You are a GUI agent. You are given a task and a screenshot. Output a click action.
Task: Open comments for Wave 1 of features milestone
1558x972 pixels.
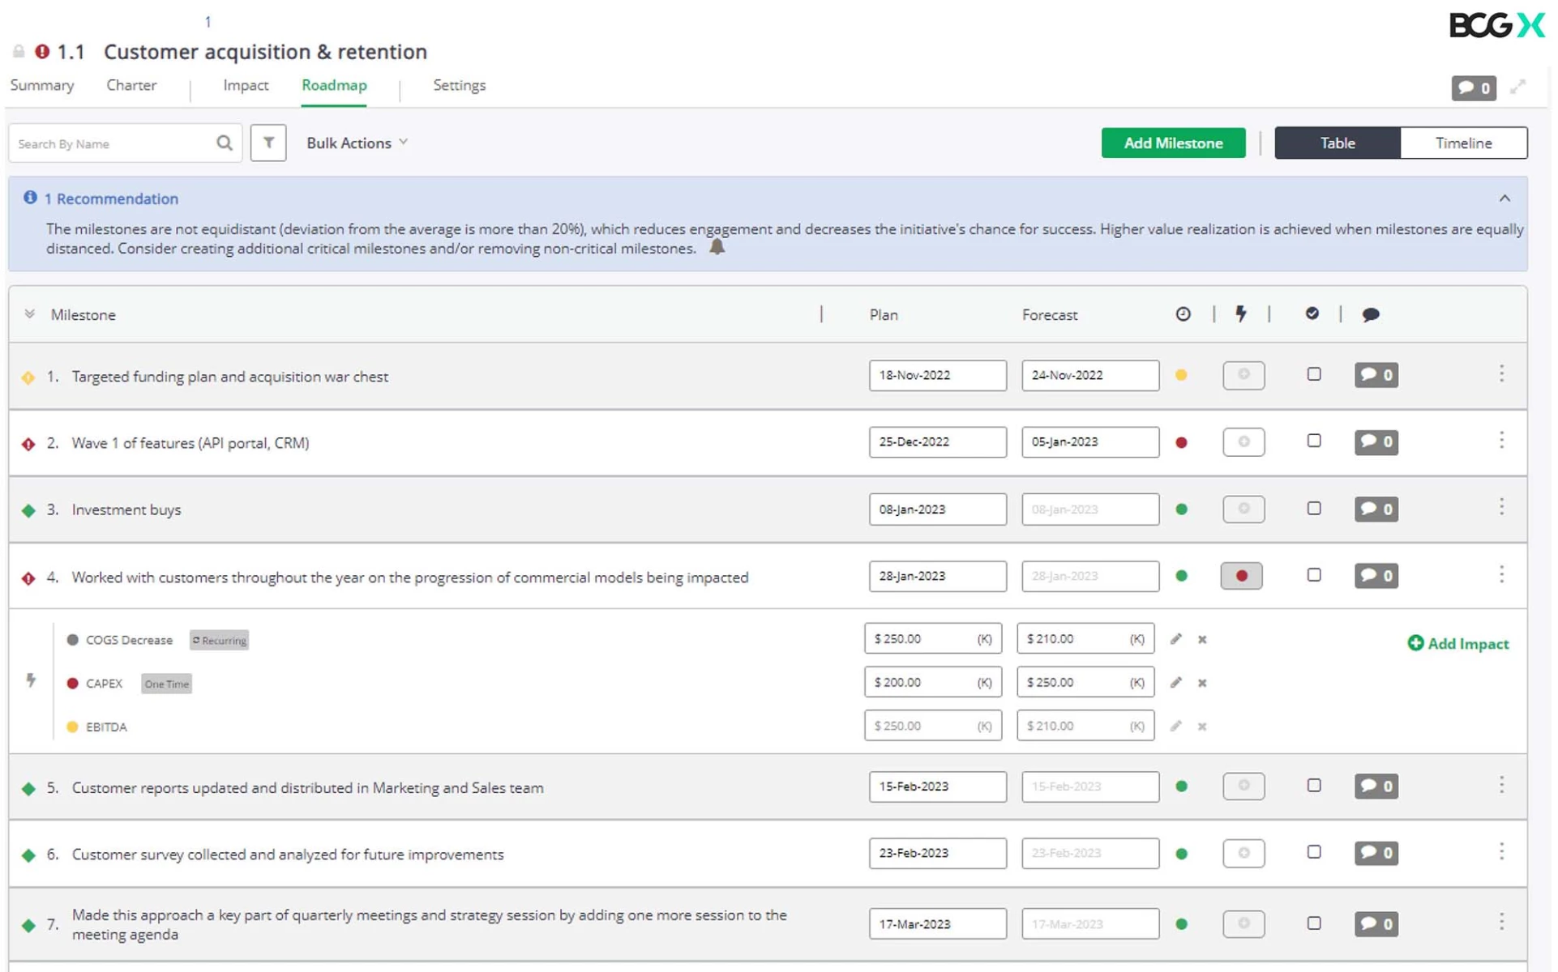(1376, 442)
